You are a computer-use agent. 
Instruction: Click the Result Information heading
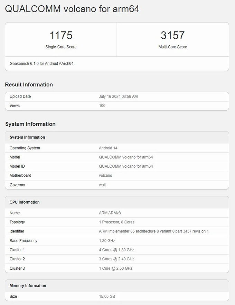[x=29, y=85]
